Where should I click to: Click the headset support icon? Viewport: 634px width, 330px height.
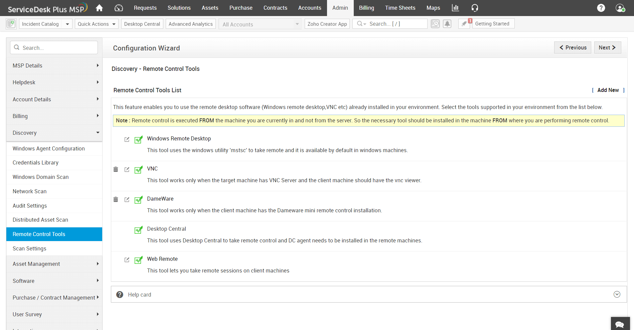[475, 8]
